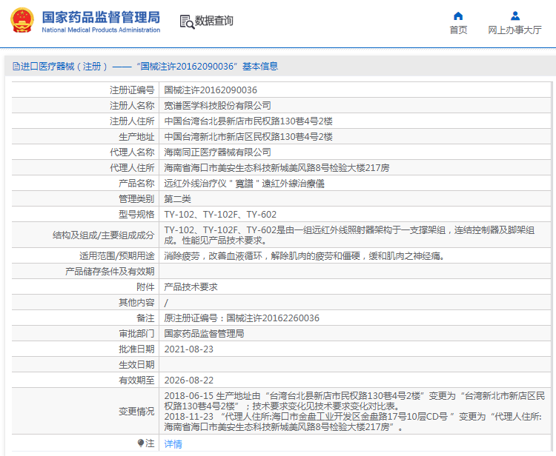Click the expiry date 2026-08-22
The image size is (556, 456).
188,380
